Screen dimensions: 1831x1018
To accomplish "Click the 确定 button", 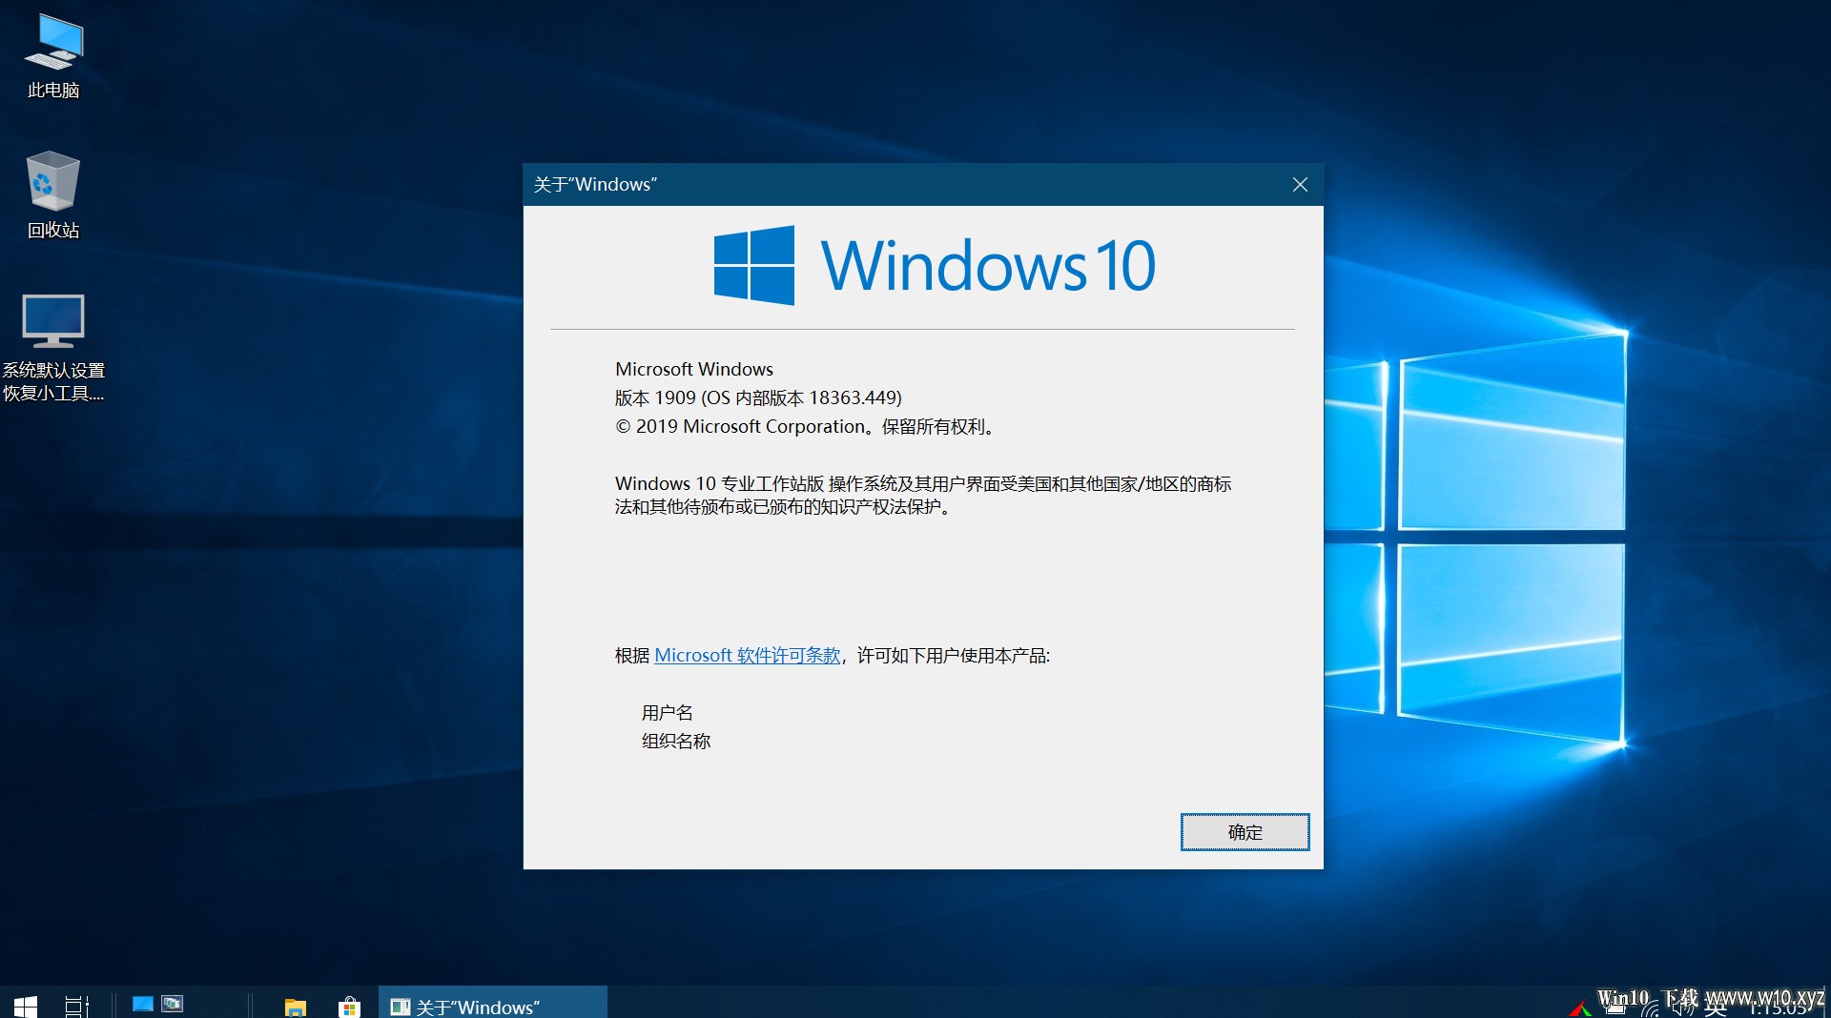I will coord(1245,832).
